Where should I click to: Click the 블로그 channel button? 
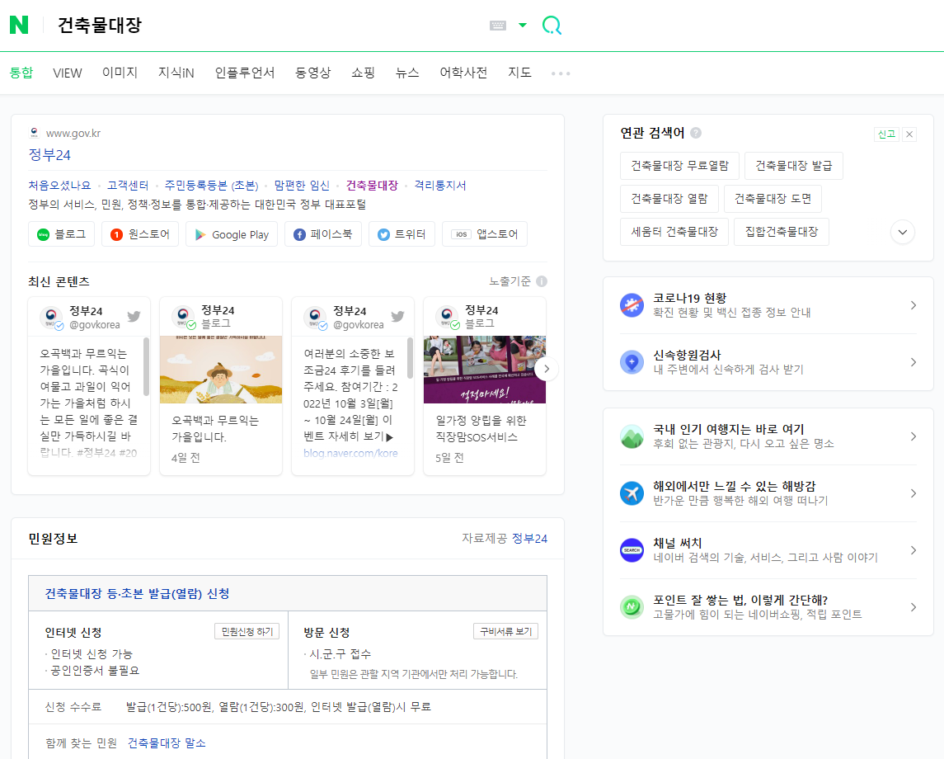tap(61, 234)
